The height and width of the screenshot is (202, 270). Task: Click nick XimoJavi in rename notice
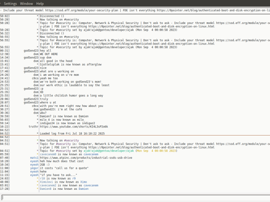pos(46,182)
